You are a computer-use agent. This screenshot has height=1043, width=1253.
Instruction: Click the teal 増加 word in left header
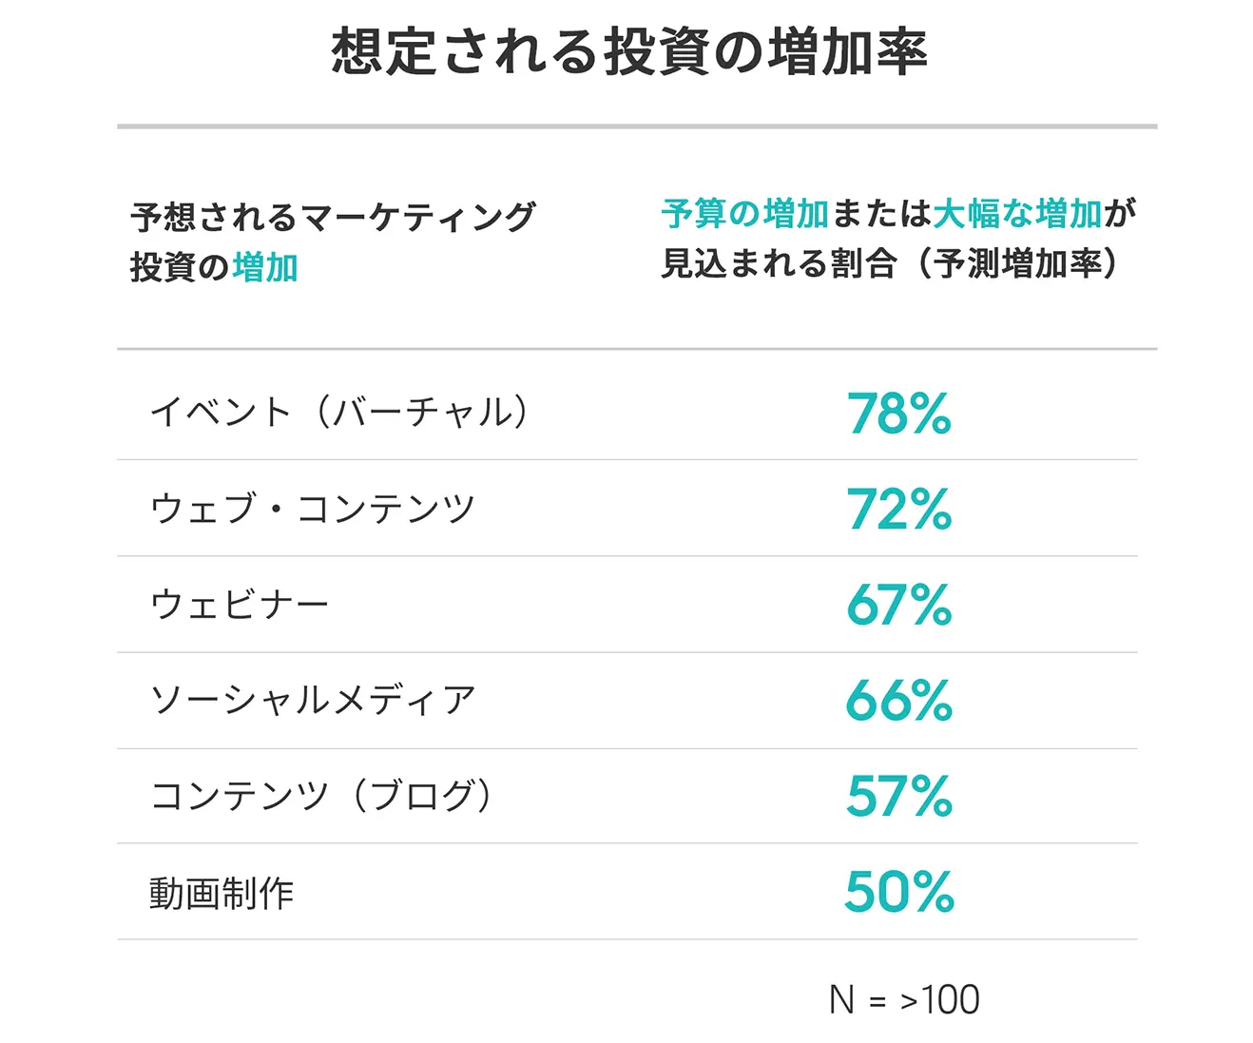click(x=265, y=267)
